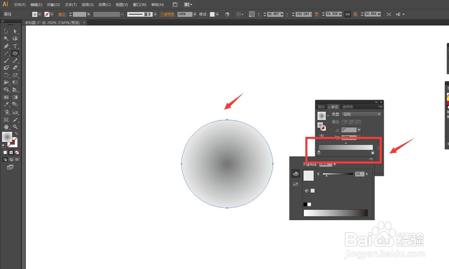Image resolution: width=449 pixels, height=269 pixels.
Task: Select the Type (T) tool
Action: click(x=15, y=46)
